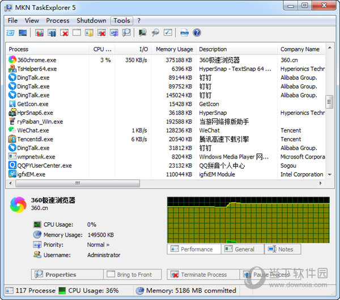Screen dimensions: 340x300
Task: Click the dark monitor magnifier search icon
Action: point(143,33)
